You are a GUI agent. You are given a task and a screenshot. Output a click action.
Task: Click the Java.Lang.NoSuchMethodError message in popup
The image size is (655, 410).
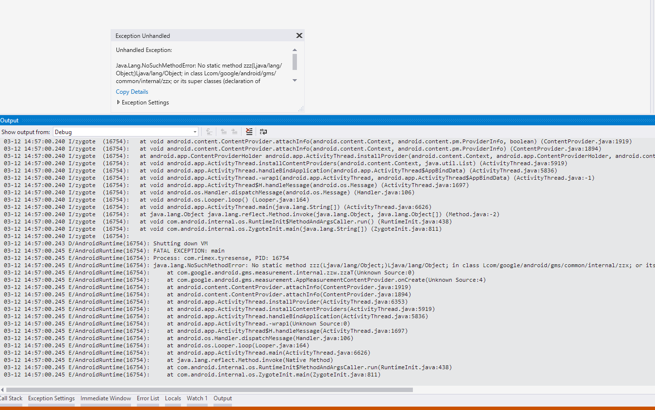[199, 73]
